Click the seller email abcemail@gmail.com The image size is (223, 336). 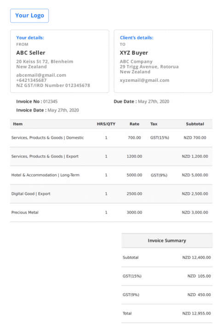pos(41,75)
